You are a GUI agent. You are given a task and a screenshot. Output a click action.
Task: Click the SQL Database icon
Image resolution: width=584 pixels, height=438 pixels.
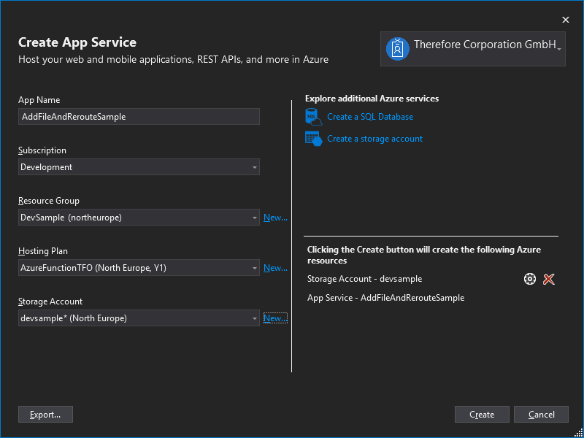313,117
